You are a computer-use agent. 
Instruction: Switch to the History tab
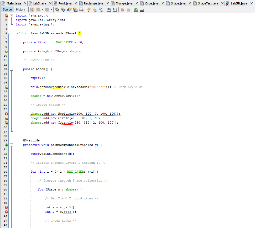[x=21, y=9]
